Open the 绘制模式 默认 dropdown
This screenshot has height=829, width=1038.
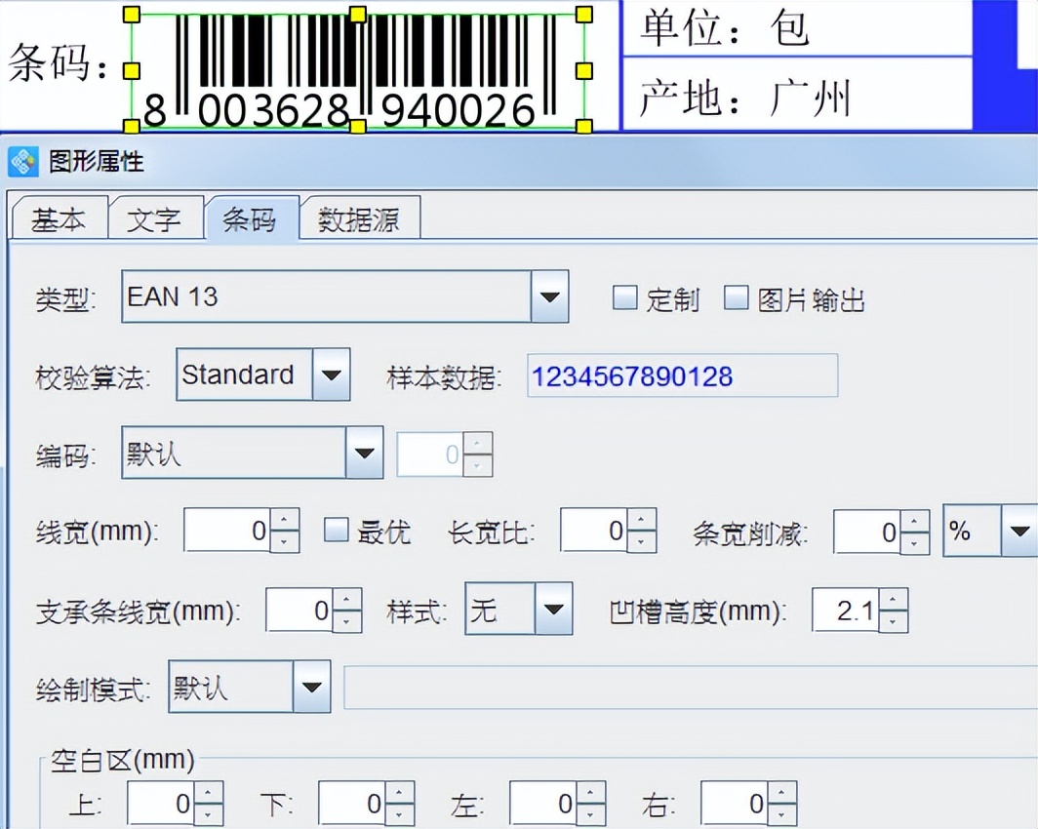(x=311, y=687)
